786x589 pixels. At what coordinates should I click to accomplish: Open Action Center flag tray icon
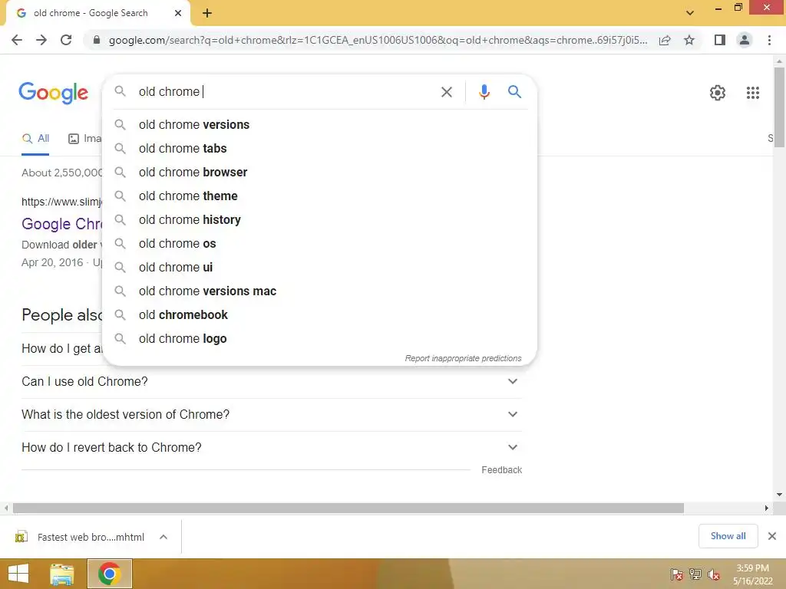pyautogui.click(x=677, y=574)
